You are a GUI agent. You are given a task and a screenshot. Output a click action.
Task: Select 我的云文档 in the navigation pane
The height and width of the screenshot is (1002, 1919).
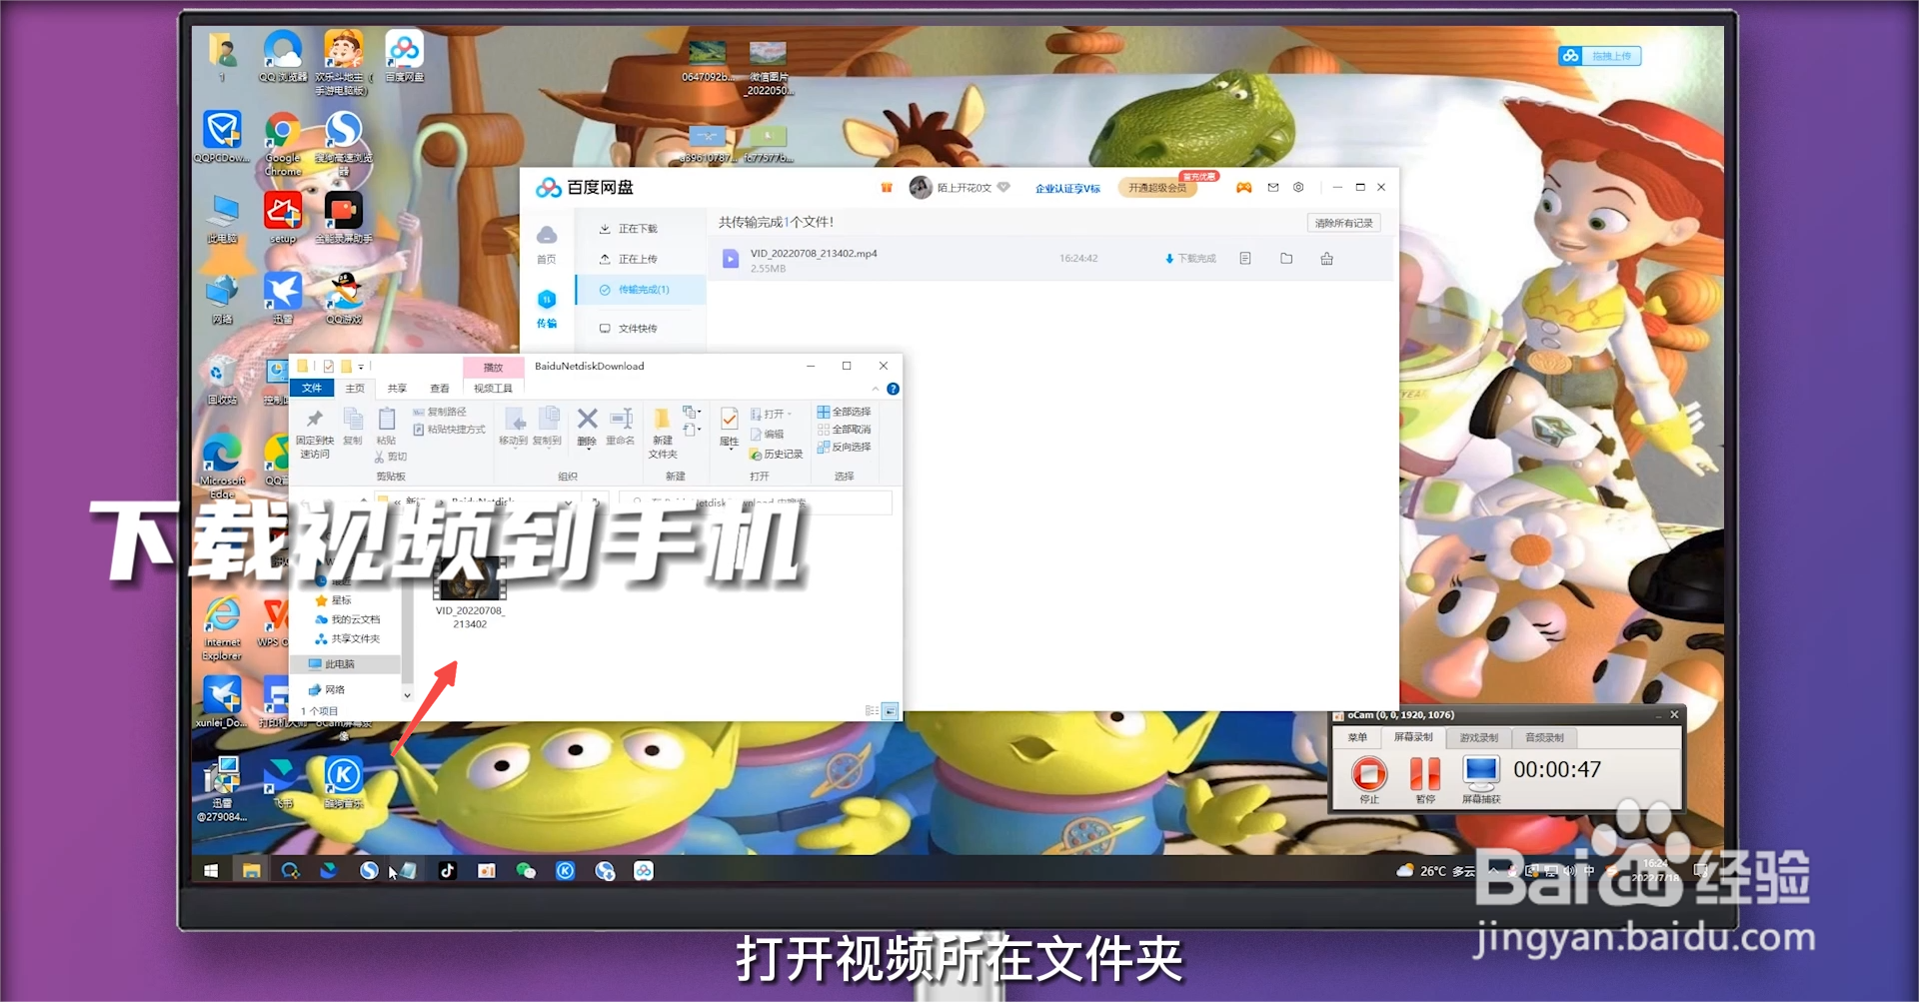[348, 619]
